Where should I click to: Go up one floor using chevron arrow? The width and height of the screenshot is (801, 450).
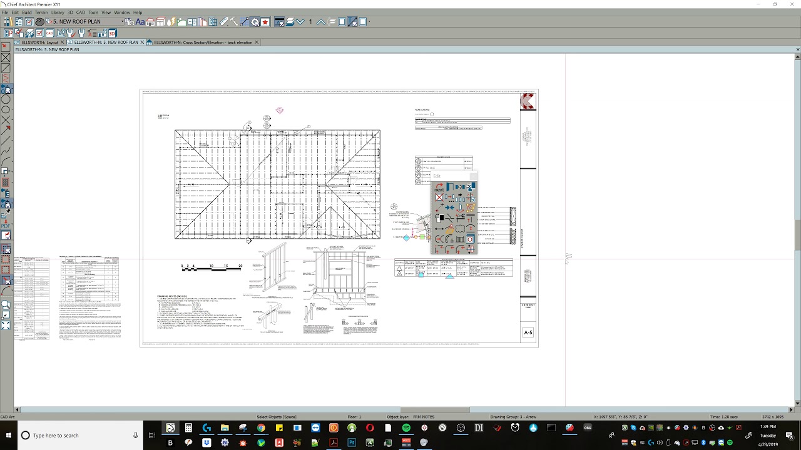point(320,22)
